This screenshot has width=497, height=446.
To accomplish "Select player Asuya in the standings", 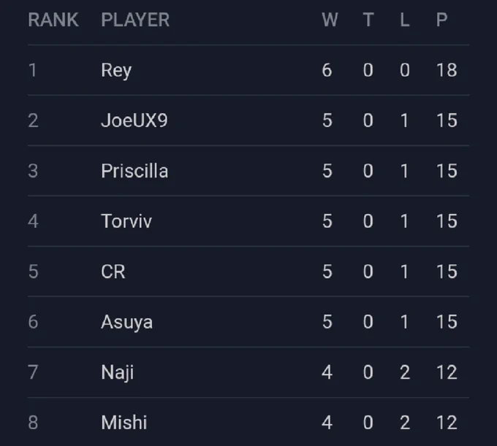I will coord(126,323).
